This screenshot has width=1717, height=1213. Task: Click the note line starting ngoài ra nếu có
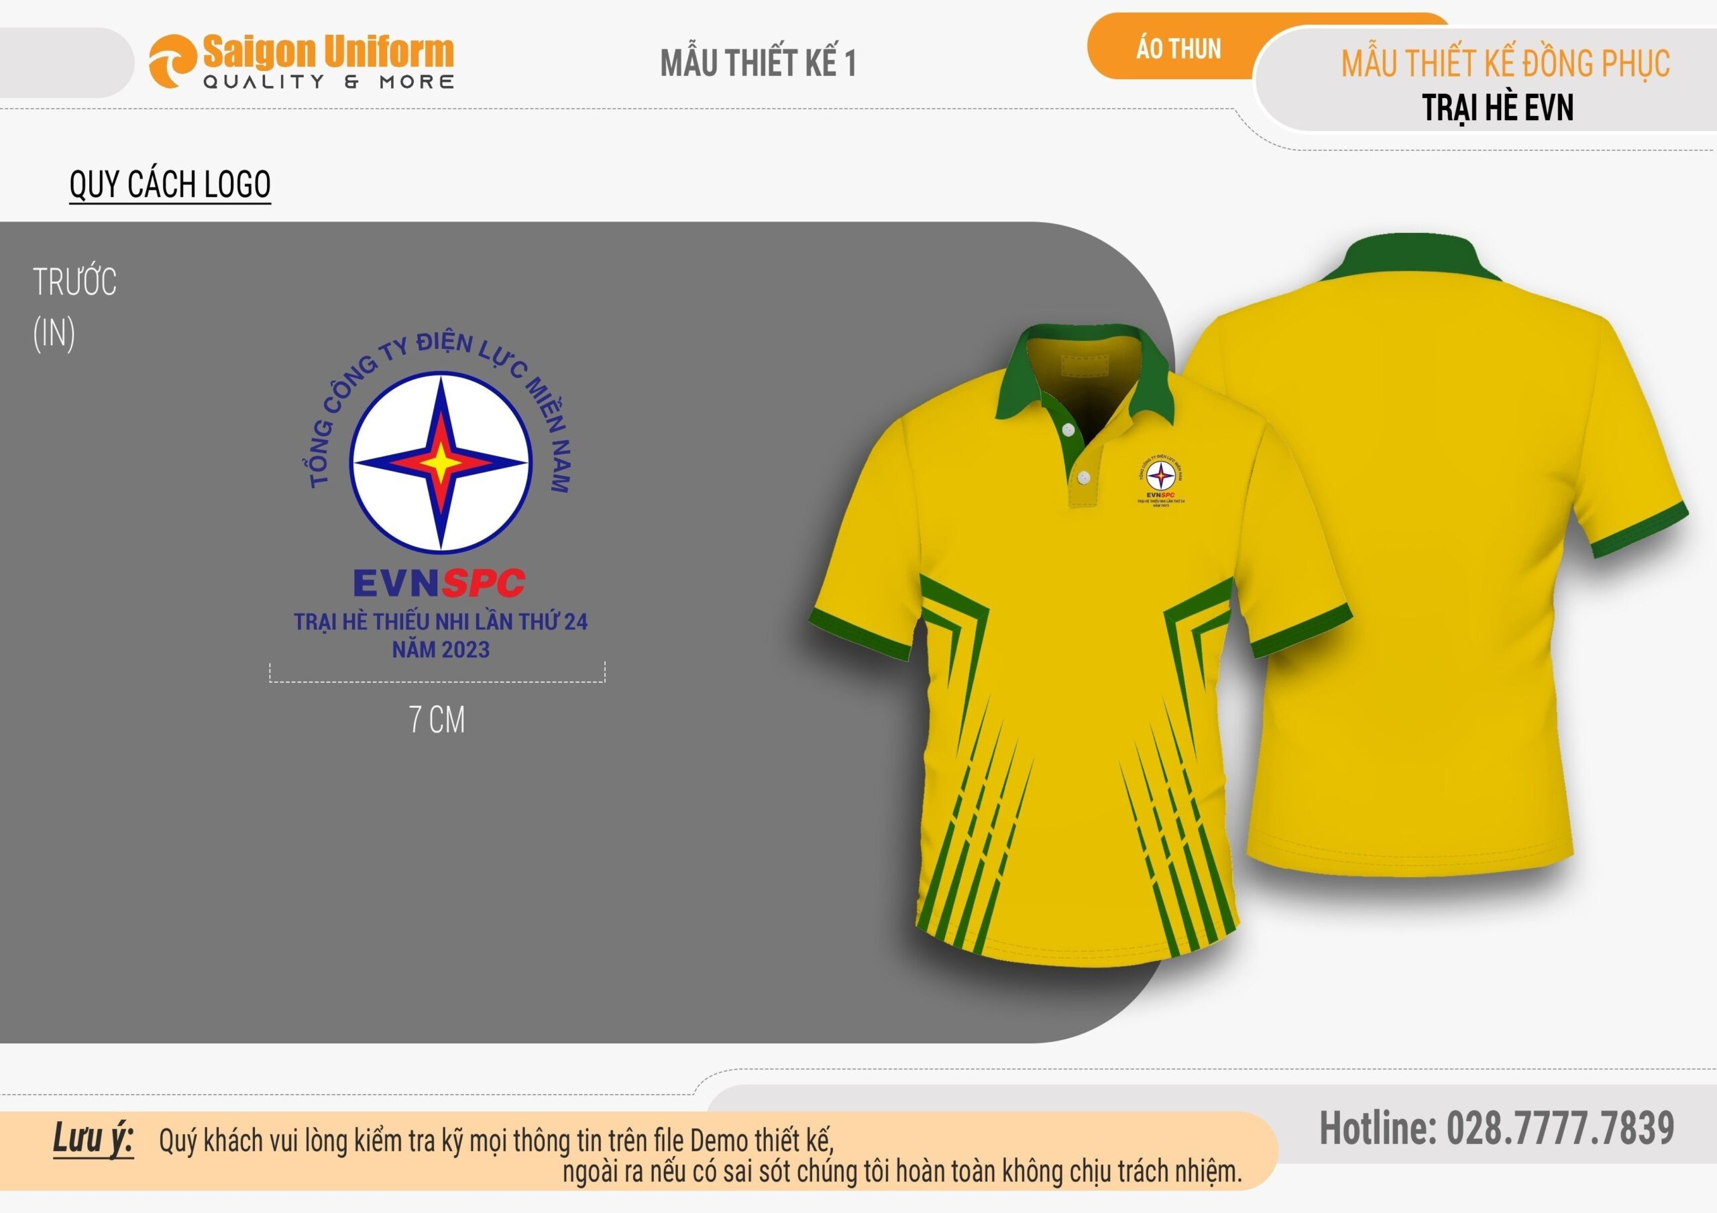(903, 1172)
